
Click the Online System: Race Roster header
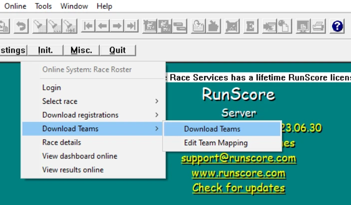coord(87,69)
